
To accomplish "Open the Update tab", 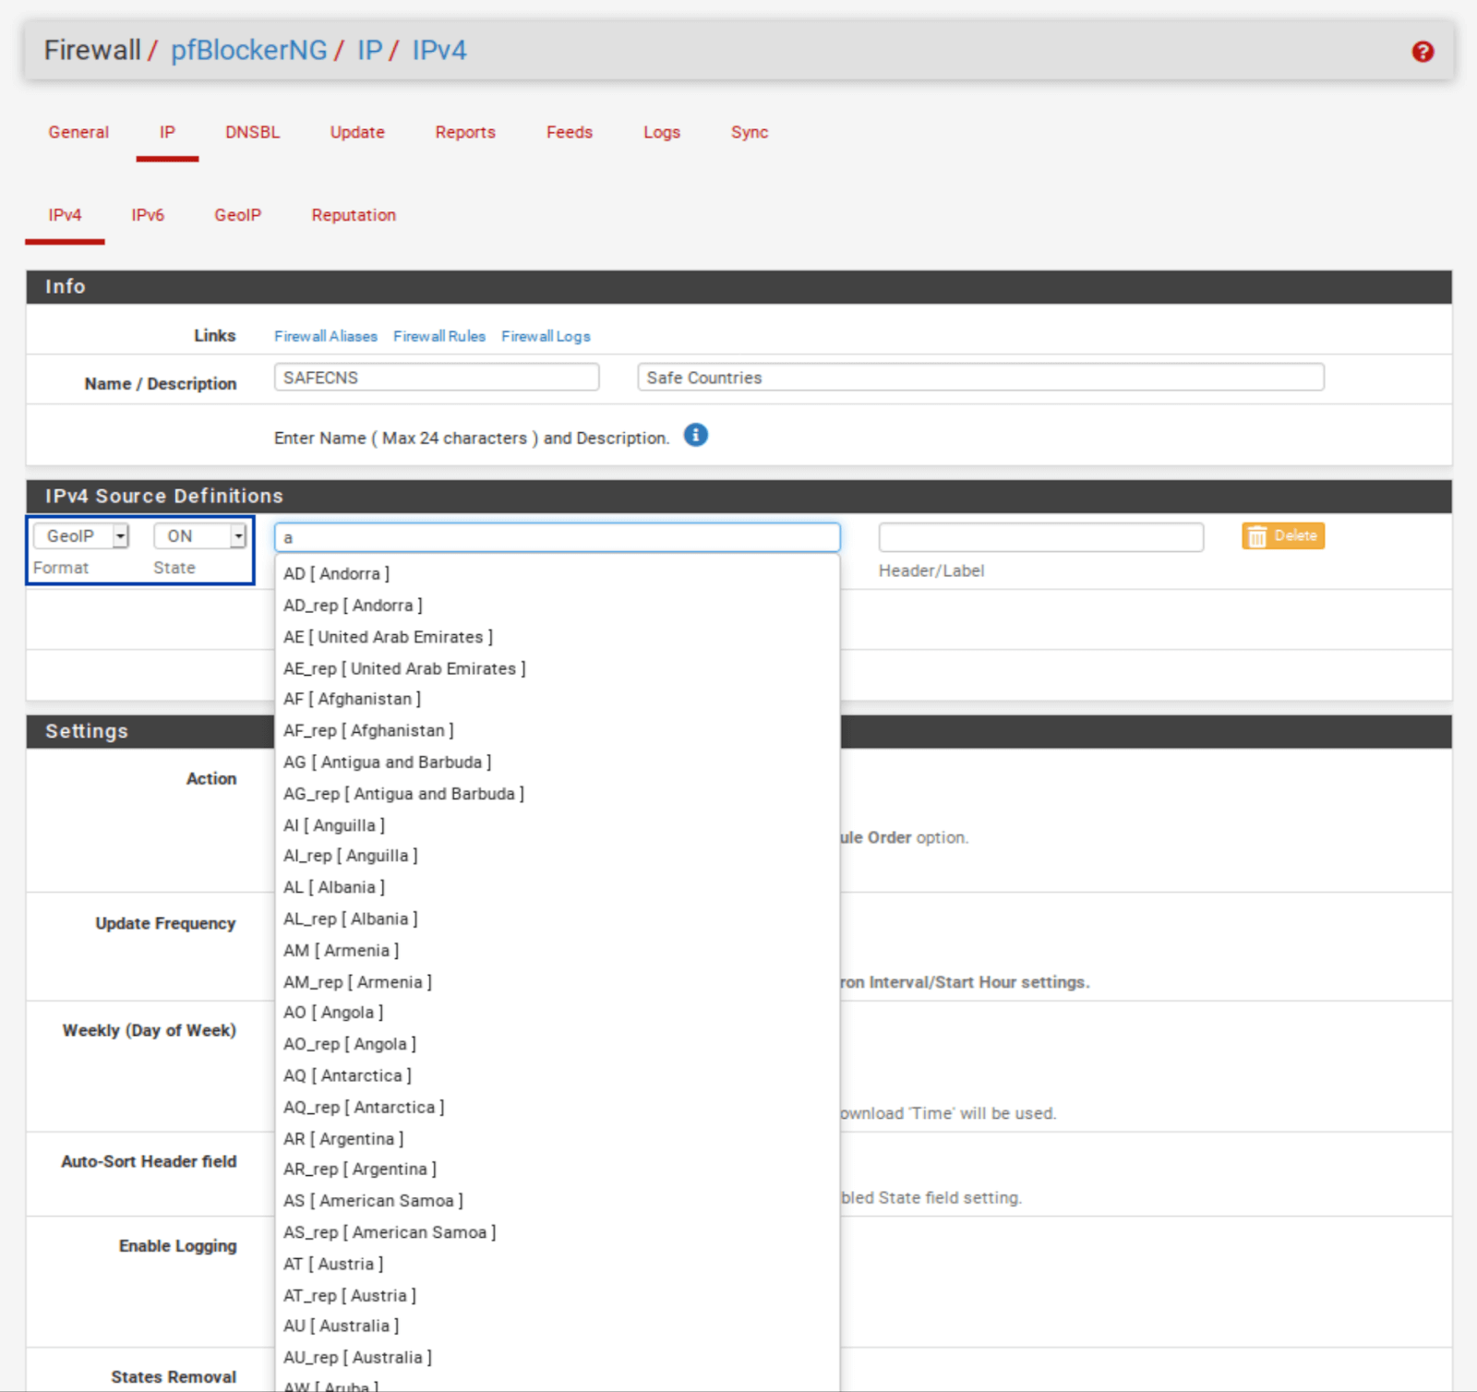I will coord(357,132).
